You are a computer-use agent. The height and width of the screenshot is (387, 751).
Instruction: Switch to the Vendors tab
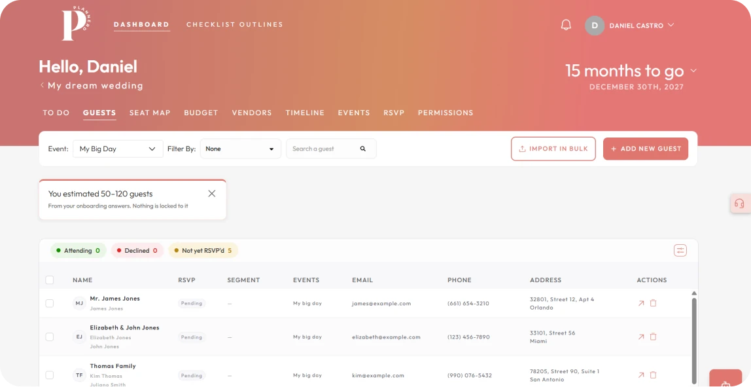252,113
